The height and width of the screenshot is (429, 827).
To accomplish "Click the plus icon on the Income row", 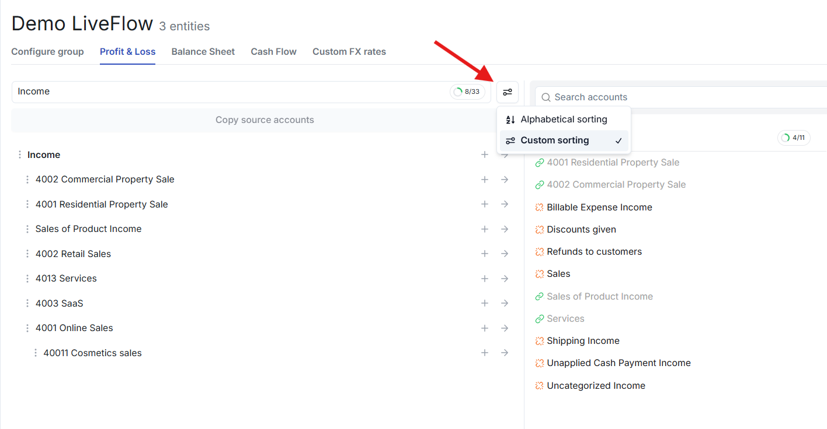I will coord(485,155).
